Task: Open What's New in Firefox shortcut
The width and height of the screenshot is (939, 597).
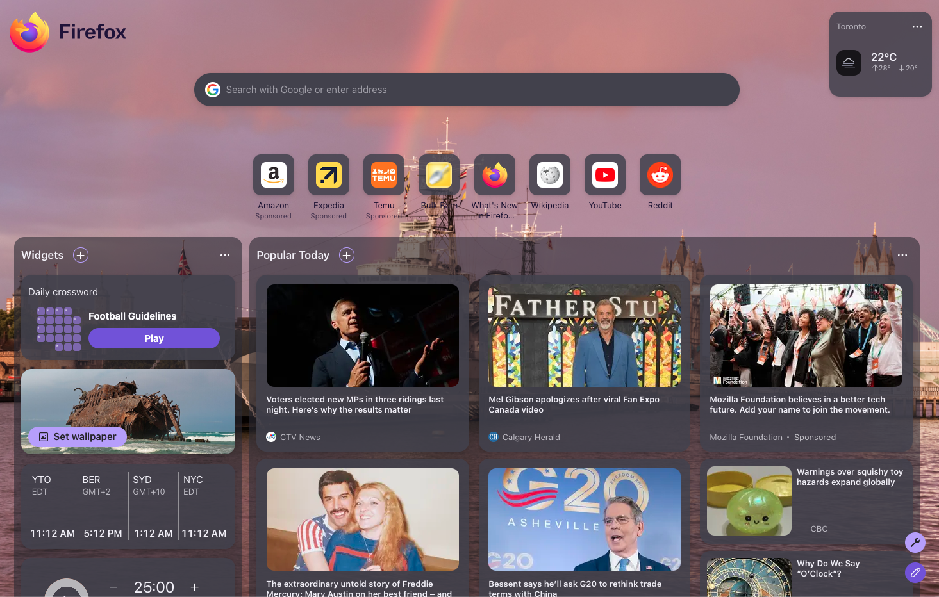Action: point(495,175)
